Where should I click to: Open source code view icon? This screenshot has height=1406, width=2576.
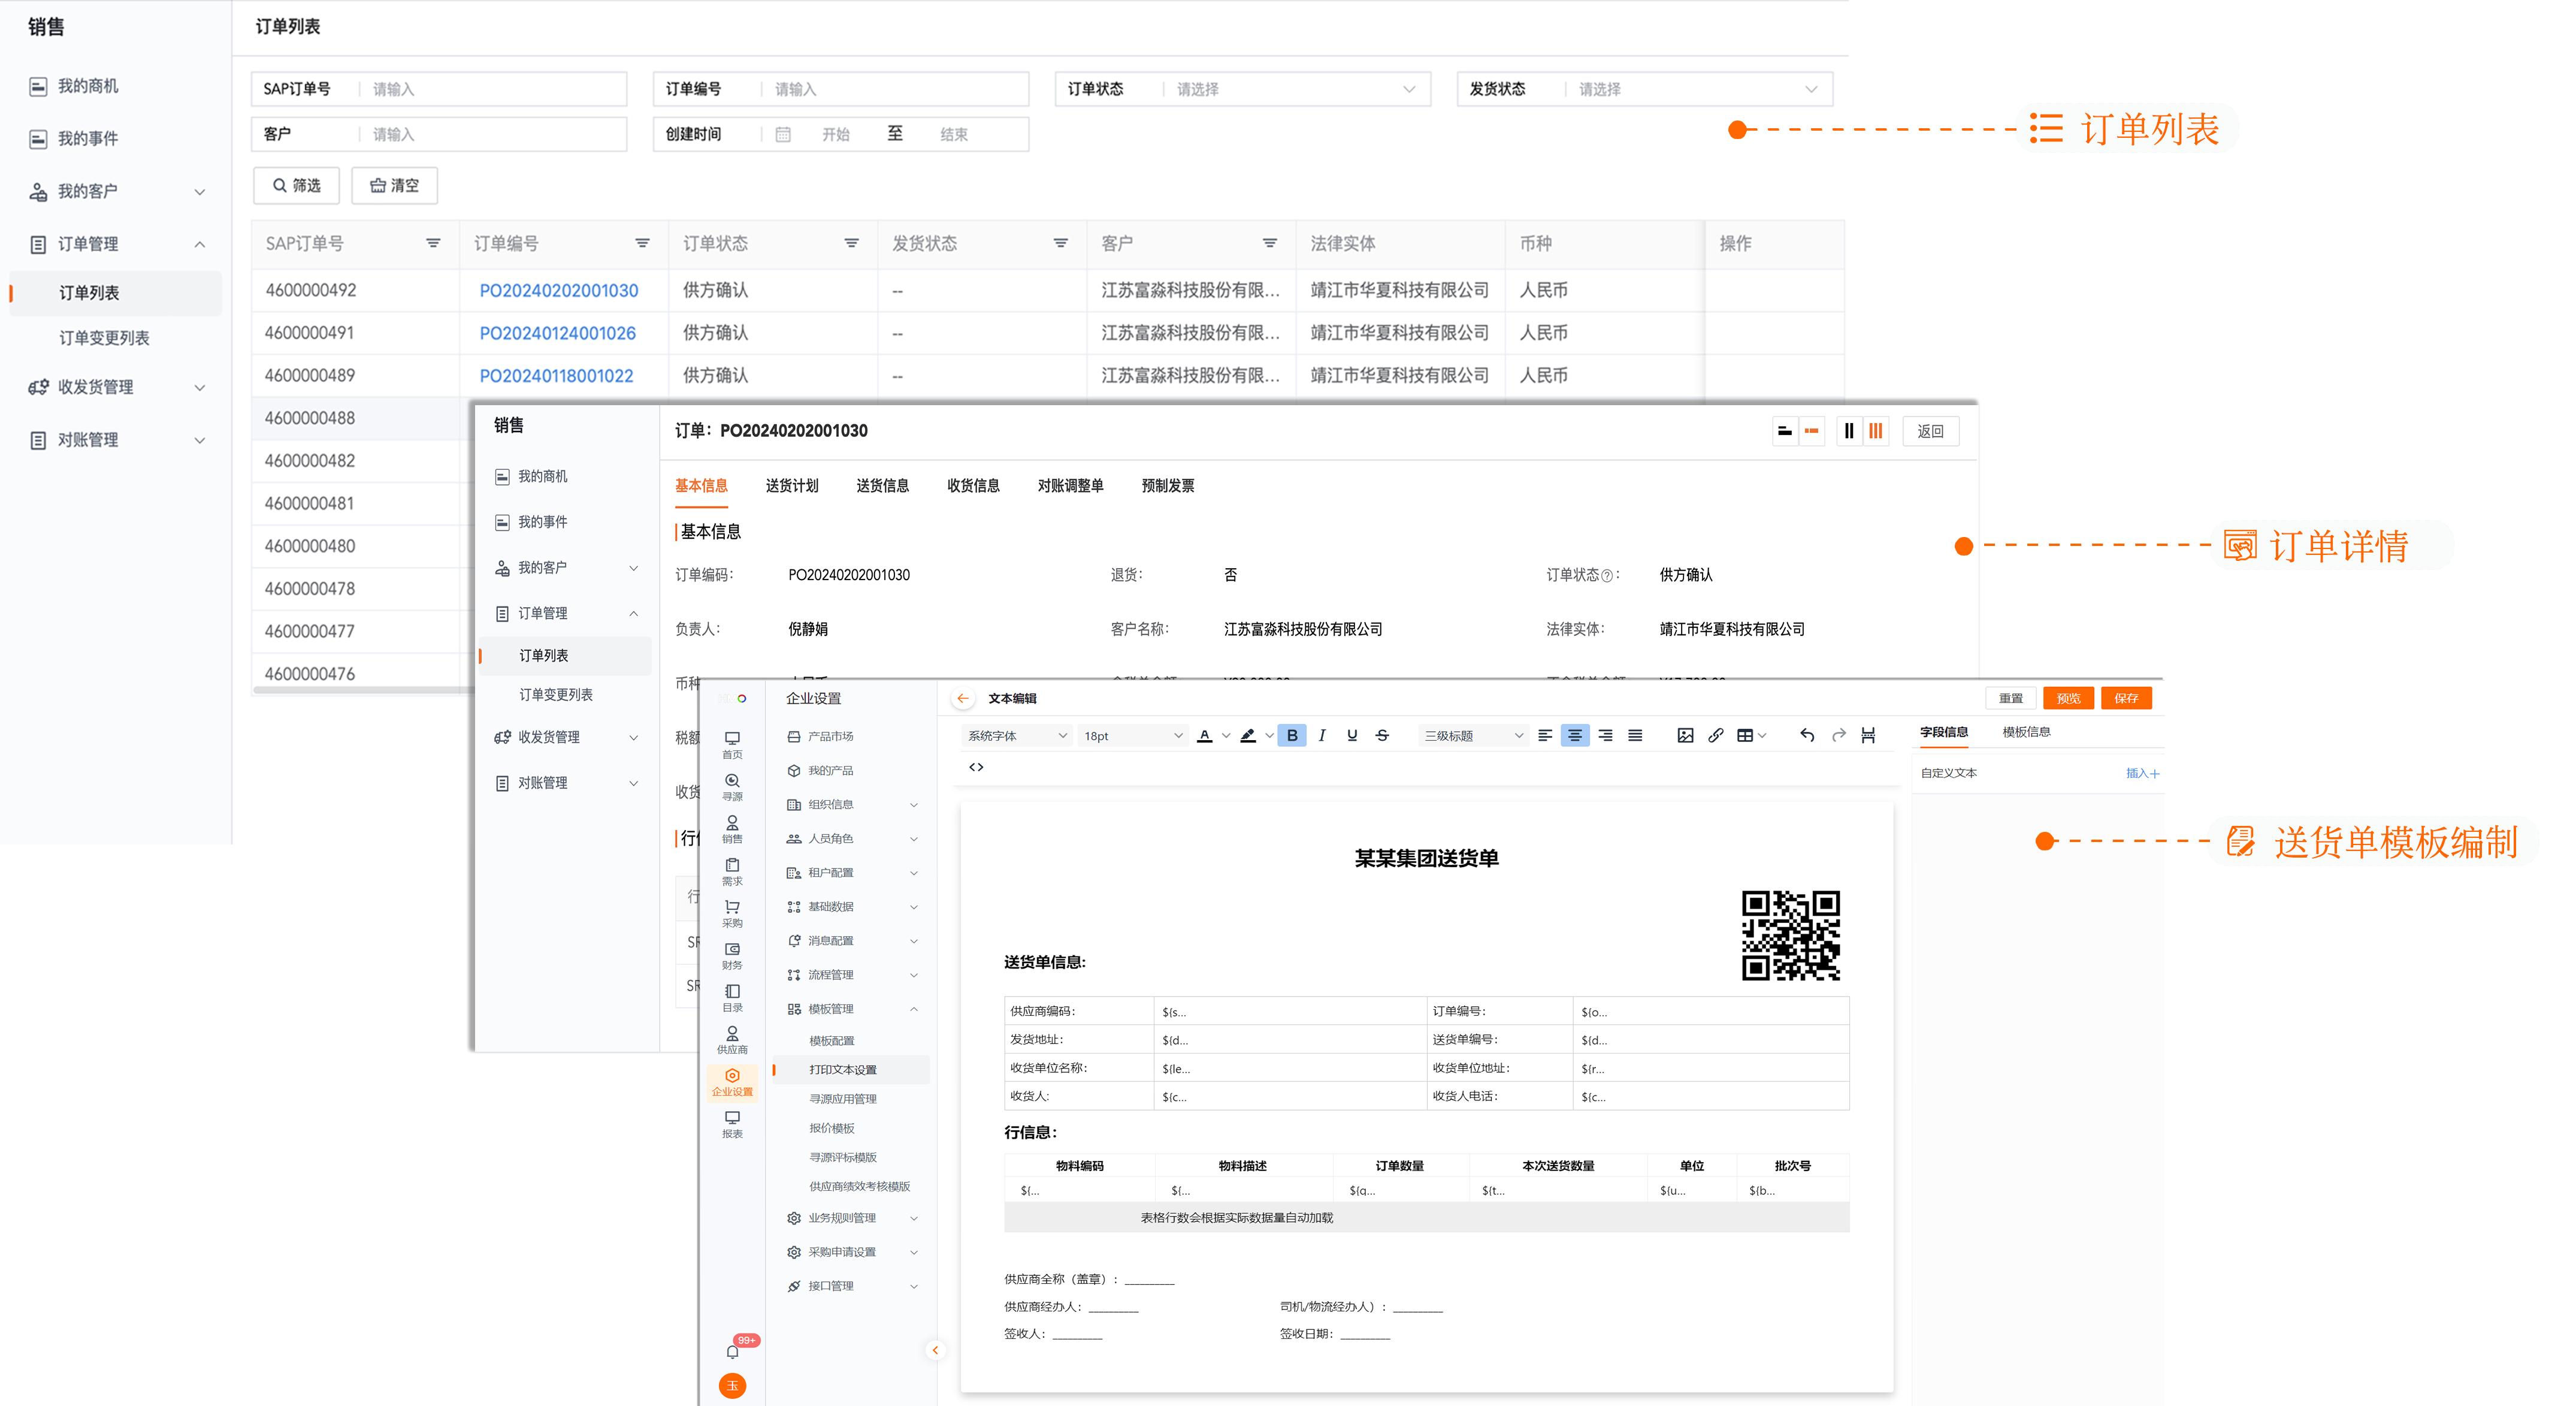tap(976, 768)
